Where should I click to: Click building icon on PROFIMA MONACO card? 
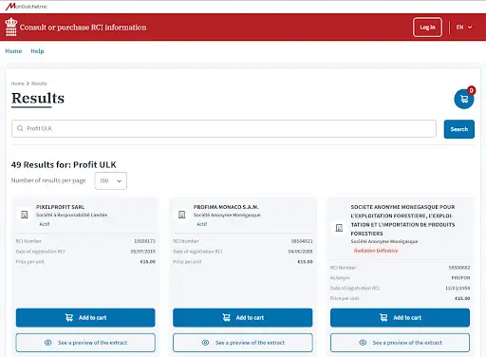tap(181, 215)
